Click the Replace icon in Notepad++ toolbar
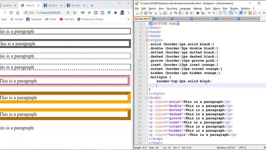266x150 pixels. tap(202, 13)
